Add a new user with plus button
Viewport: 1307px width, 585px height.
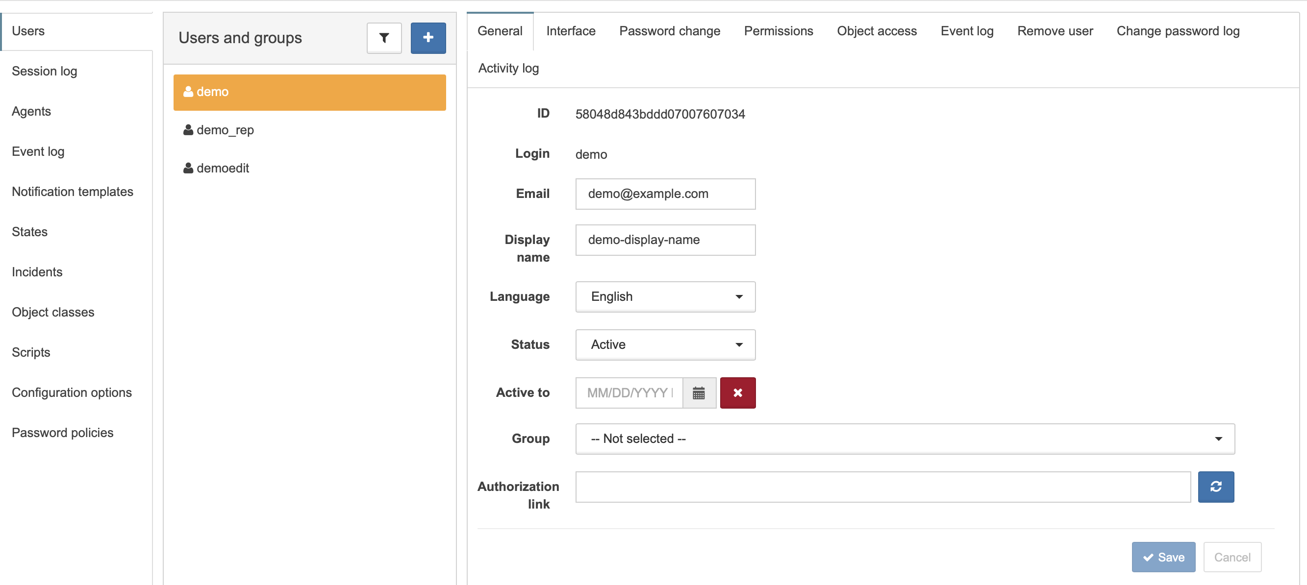[428, 38]
